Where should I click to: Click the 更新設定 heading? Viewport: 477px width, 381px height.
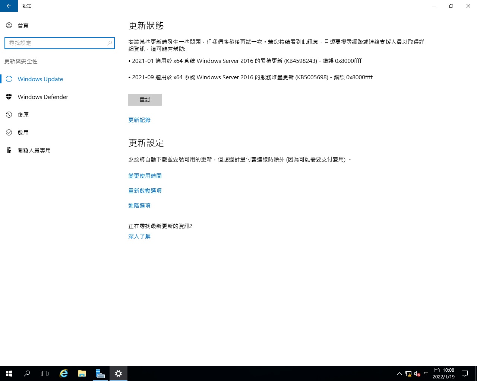click(146, 143)
